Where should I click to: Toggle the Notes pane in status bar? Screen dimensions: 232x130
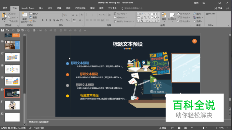pyautogui.click(x=163, y=128)
